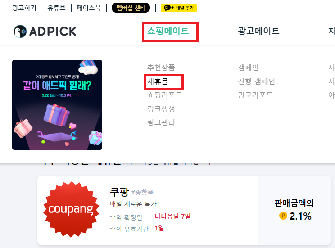Click the KakaoTalk Ch+ 채널 추가 badge
This screenshot has width=335, height=248.
(x=179, y=8)
